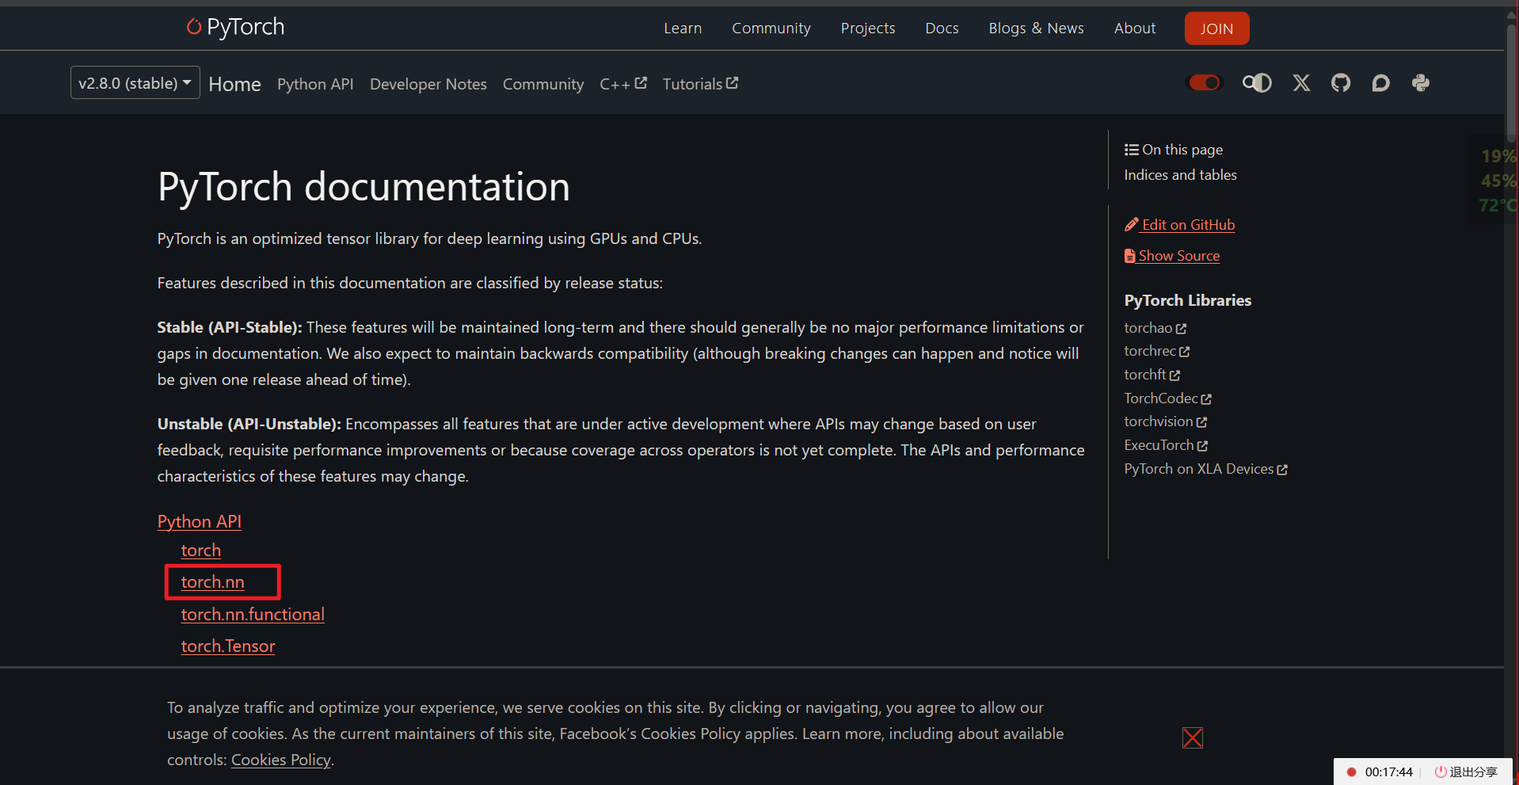Image resolution: width=1519 pixels, height=785 pixels.
Task: Open the discussion forum icon
Action: click(x=1380, y=82)
